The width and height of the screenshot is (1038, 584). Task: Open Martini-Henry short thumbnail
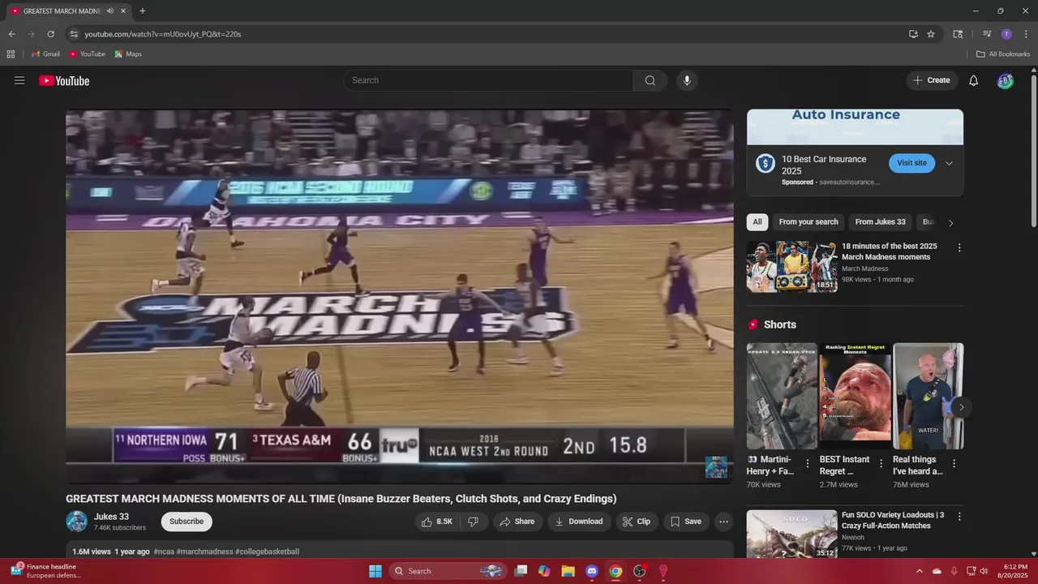782,396
